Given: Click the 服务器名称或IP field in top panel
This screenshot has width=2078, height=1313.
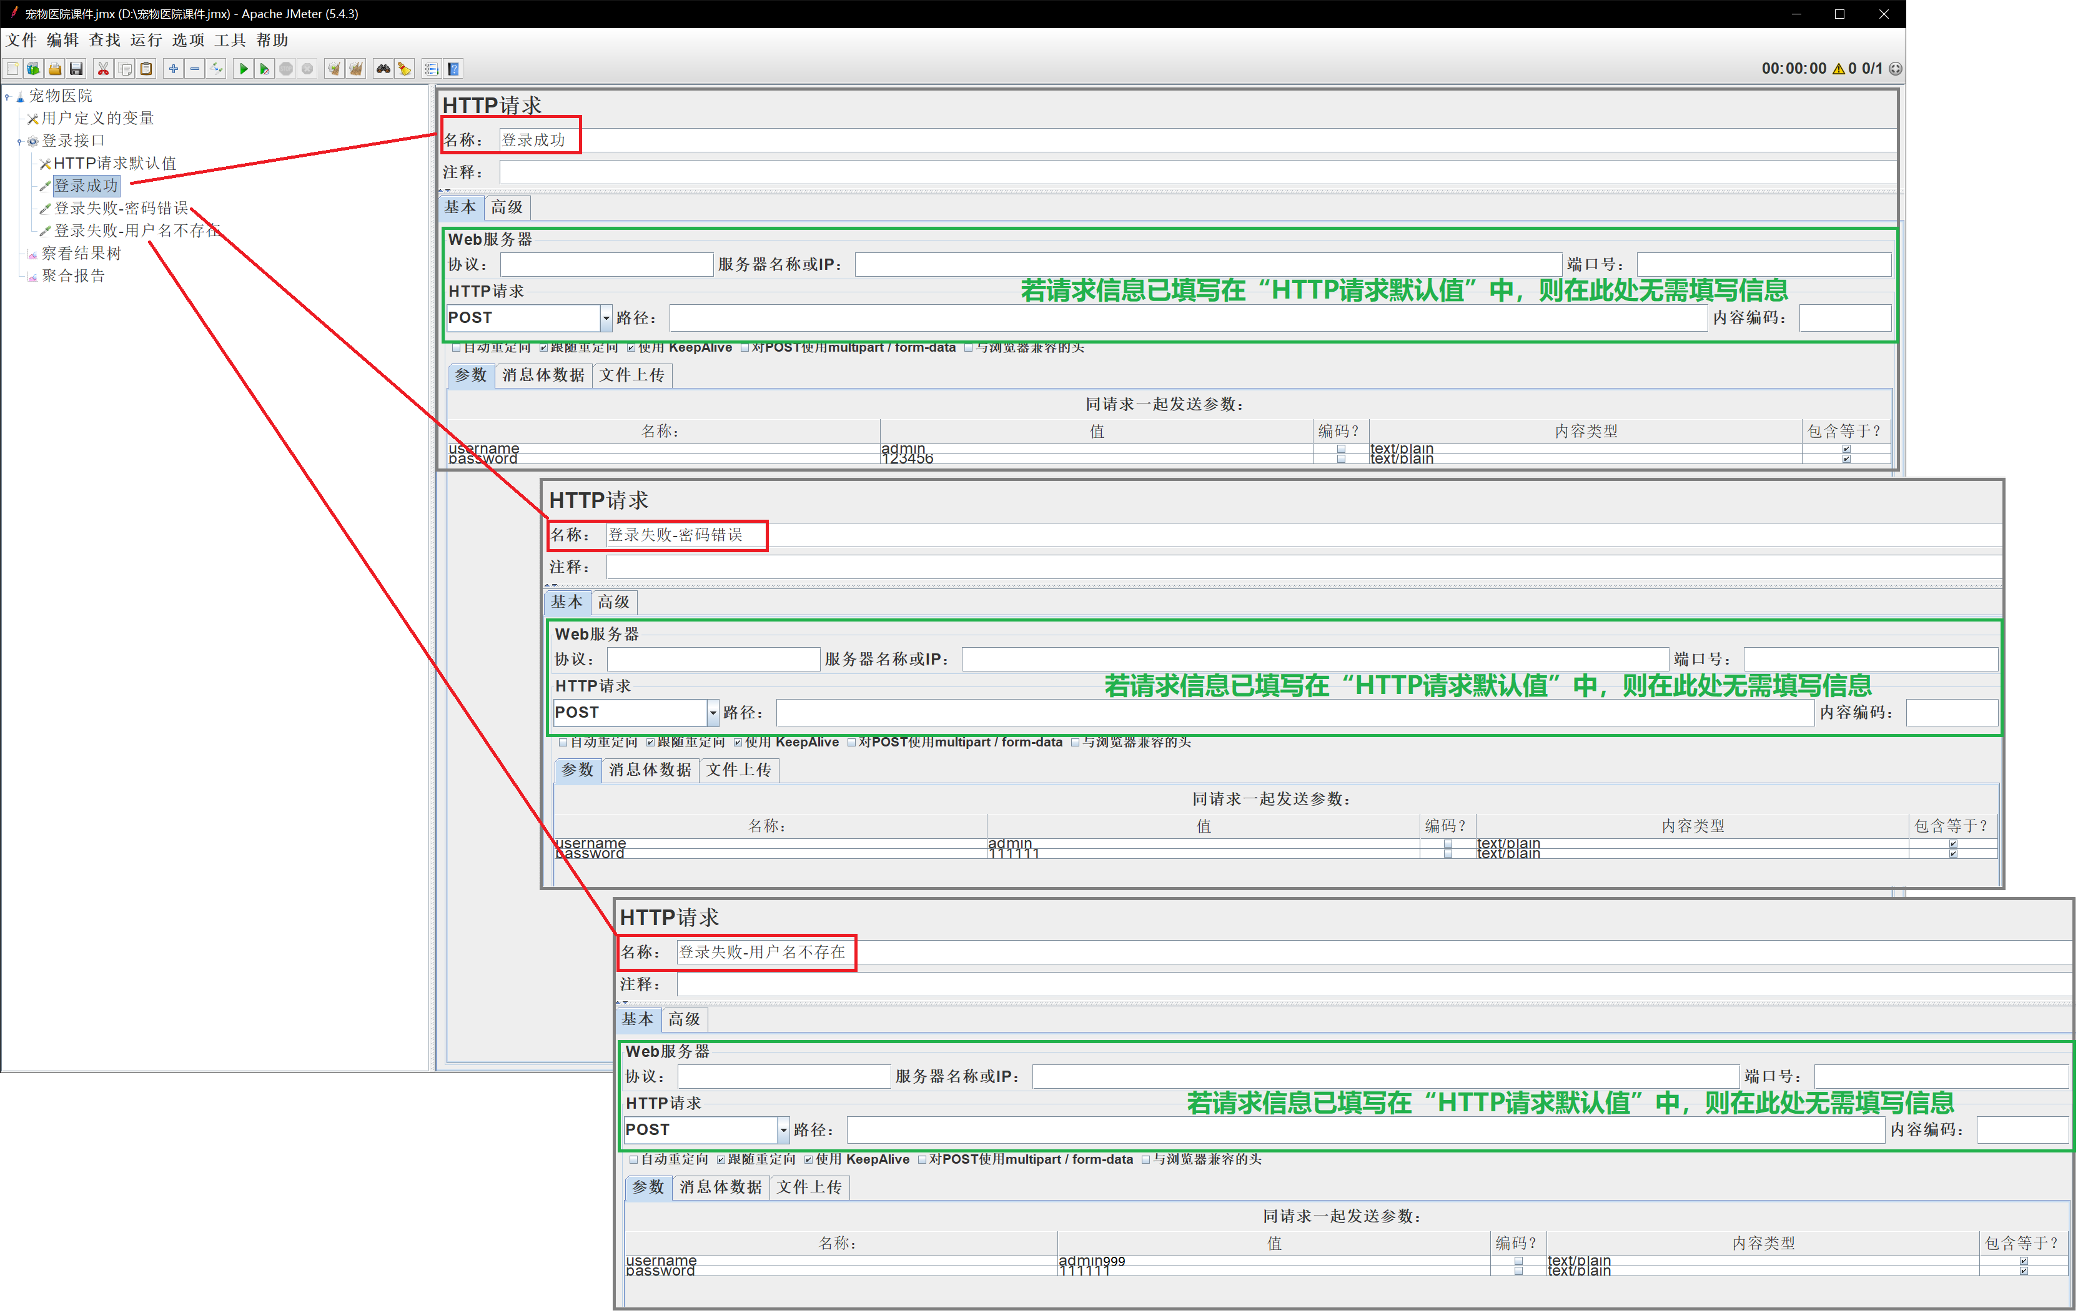Looking at the screenshot, I should tap(1207, 265).
